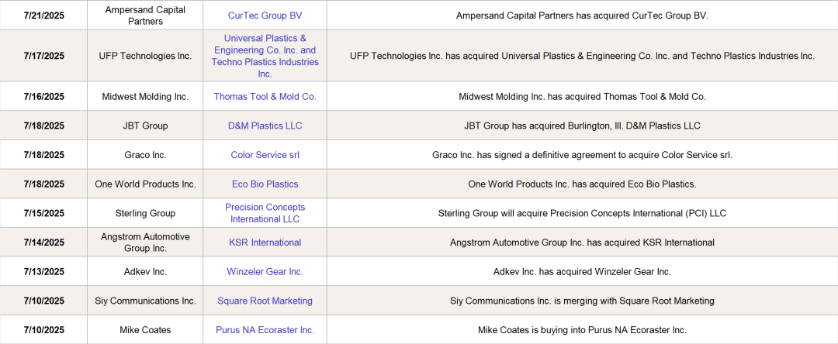
Task: Click the Purus NA Ecoraster Inc. link
Action: 265,330
